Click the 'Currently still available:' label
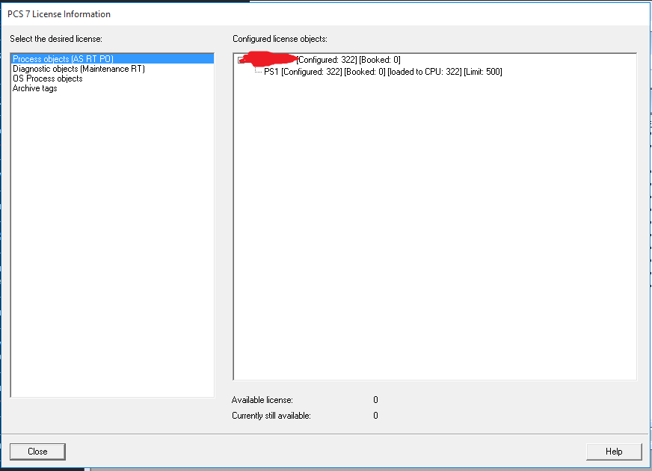Screen dimensions: 652x471 pos(271,416)
